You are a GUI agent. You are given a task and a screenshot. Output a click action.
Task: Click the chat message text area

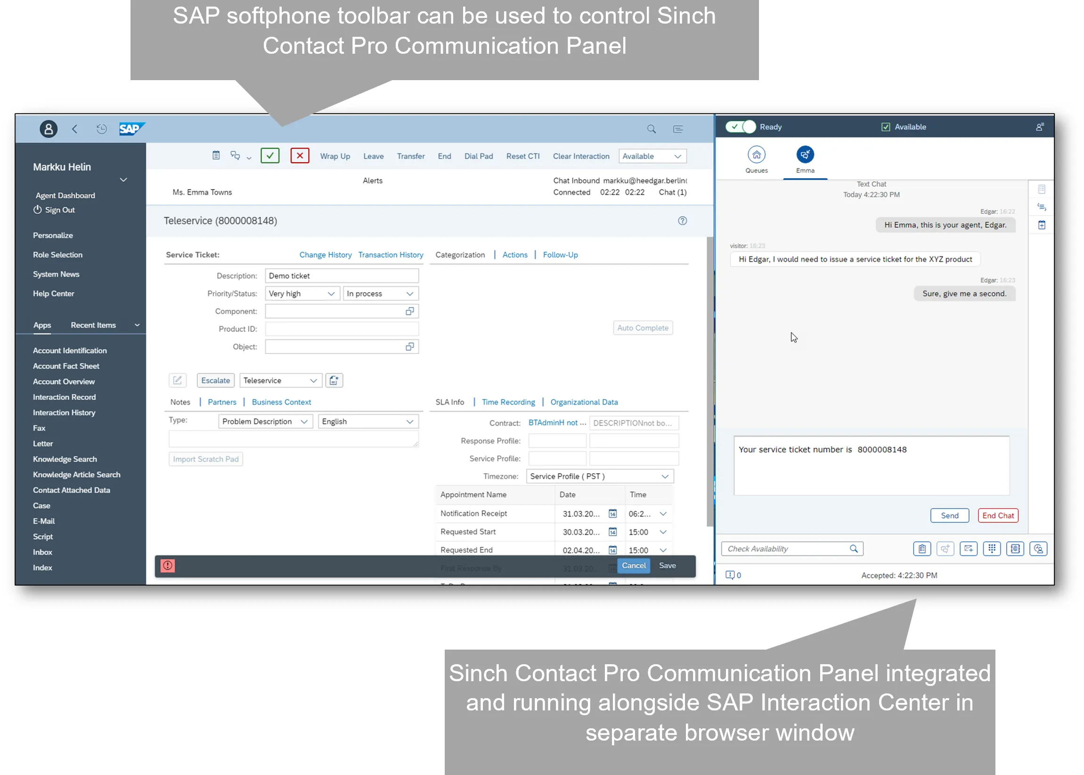pos(872,466)
